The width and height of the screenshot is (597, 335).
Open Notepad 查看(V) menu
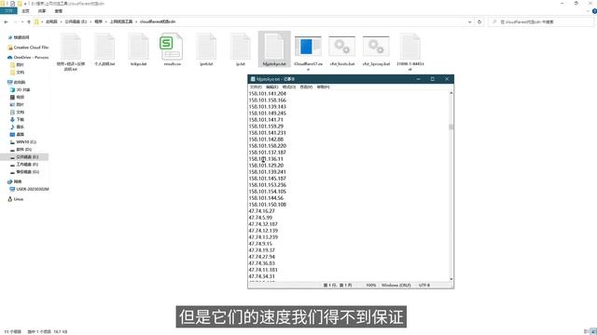click(x=306, y=87)
